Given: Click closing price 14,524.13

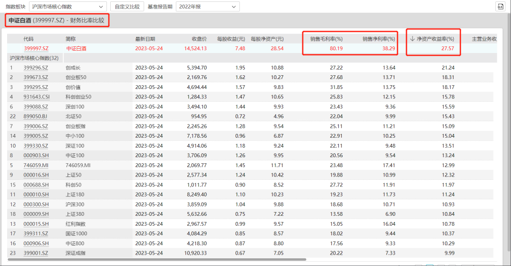Looking at the screenshot, I should point(195,48).
